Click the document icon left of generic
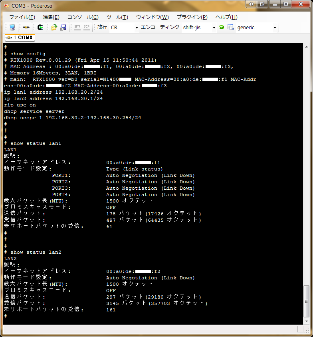The height and width of the screenshot is (337, 313). [230, 28]
